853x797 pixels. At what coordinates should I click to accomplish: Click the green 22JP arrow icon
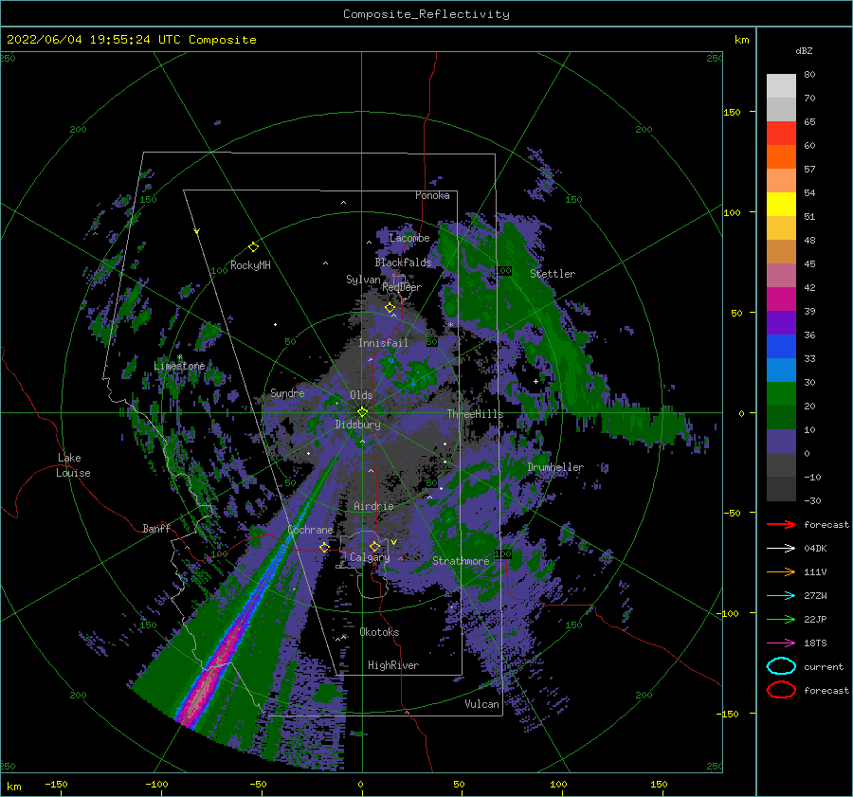tap(781, 619)
